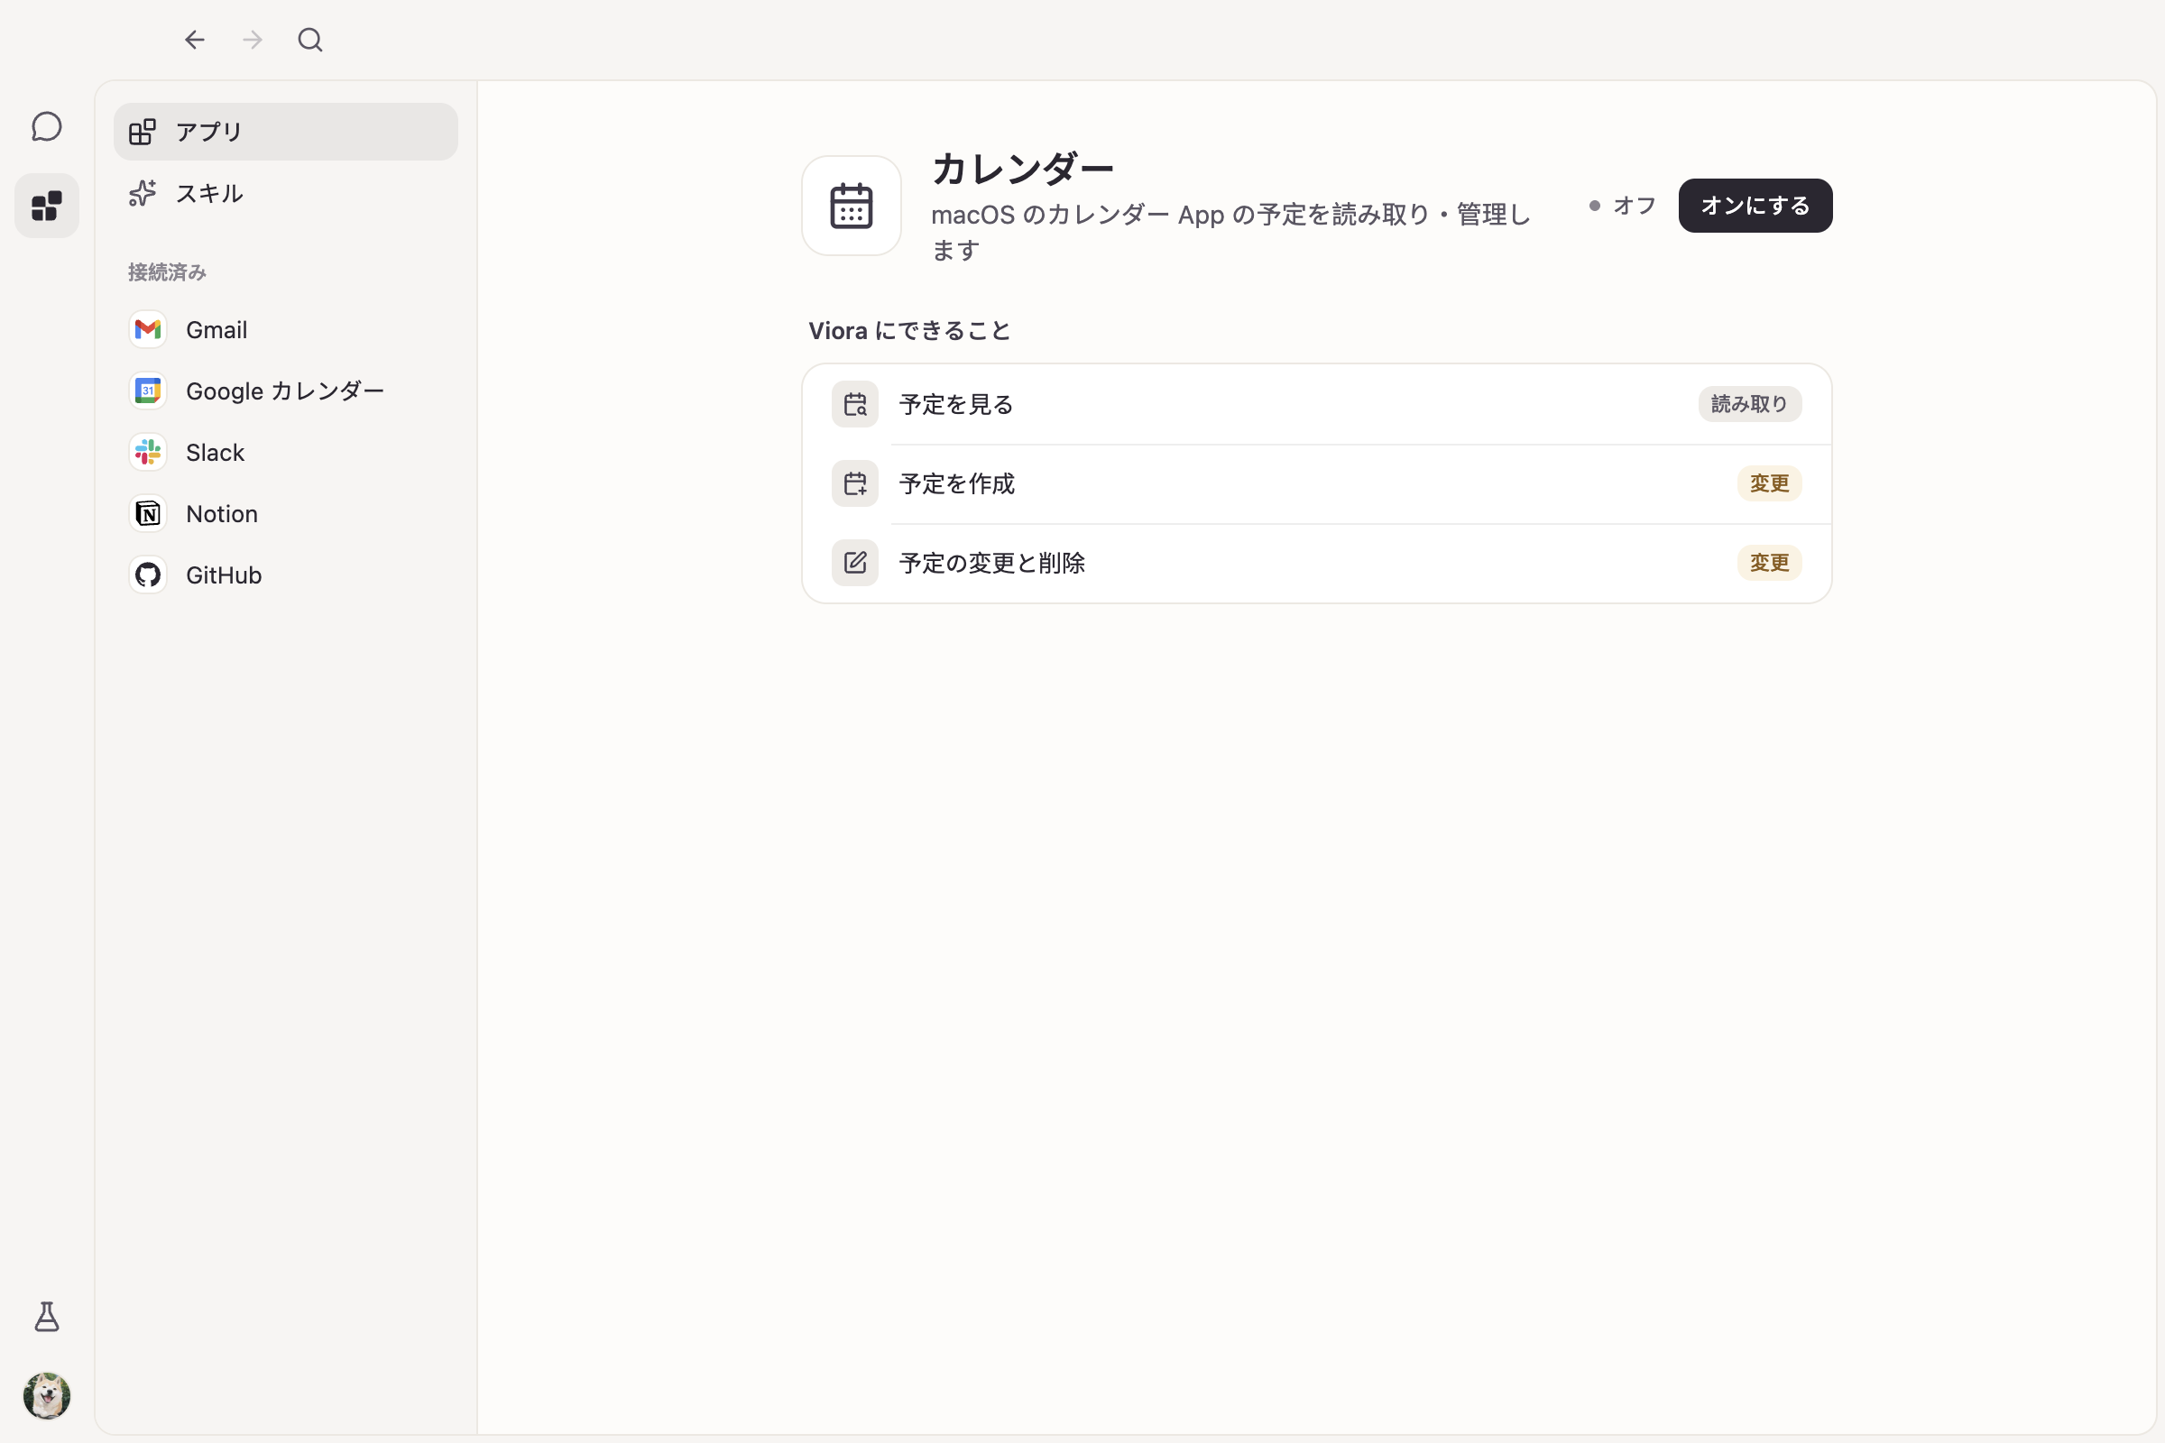
Task: Click the large calendar app icon
Action: click(851, 206)
